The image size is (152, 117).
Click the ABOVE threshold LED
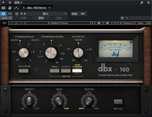pyautogui.click(x=29, y=41)
